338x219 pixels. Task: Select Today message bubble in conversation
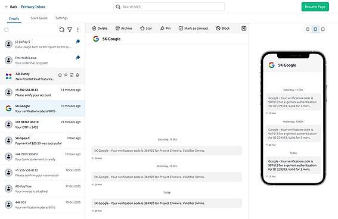[167, 203]
